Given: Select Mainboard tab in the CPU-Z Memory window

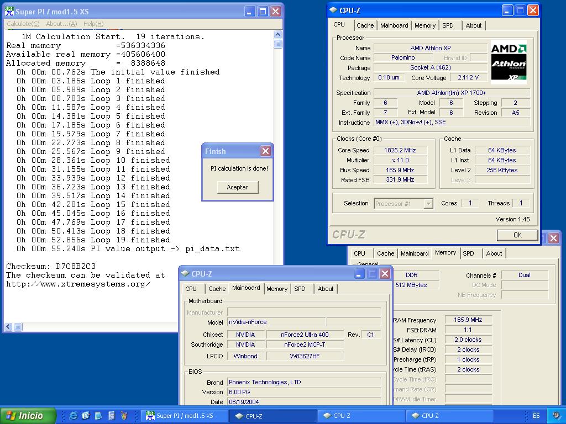Looking at the screenshot, I should [x=415, y=253].
